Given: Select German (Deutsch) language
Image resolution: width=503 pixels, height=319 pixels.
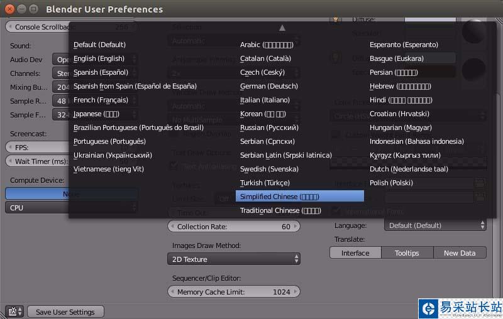Looking at the screenshot, I should [269, 86].
